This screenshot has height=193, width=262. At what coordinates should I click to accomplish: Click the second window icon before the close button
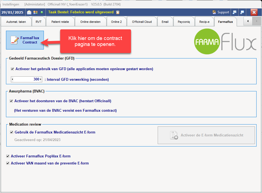point(242,12)
